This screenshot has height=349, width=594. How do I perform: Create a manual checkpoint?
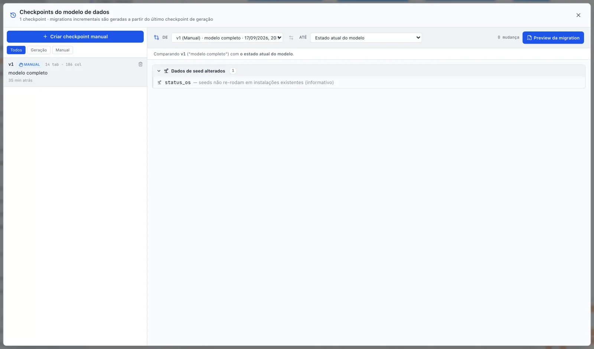click(x=75, y=37)
